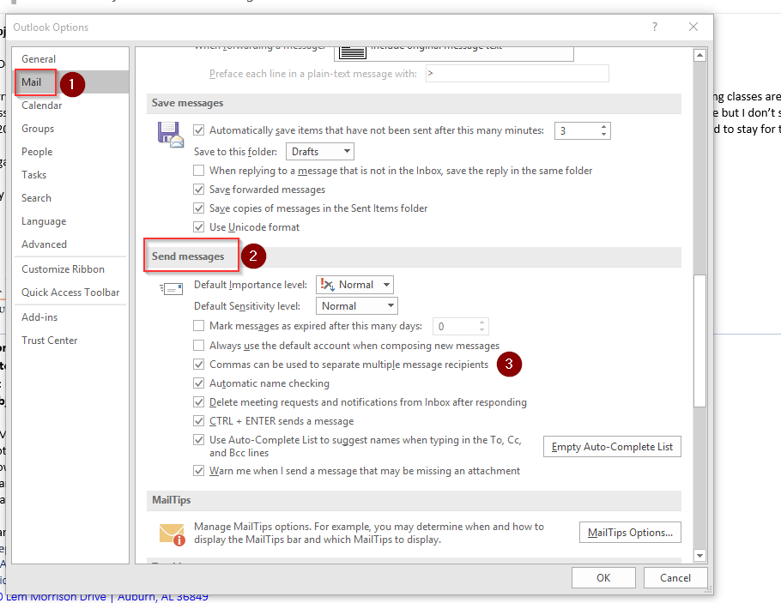Toggle Automatic name checking checkbox
This screenshot has width=781, height=603.
point(200,383)
